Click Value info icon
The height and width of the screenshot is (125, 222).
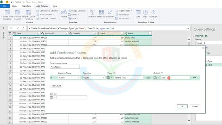click(x=114, y=73)
